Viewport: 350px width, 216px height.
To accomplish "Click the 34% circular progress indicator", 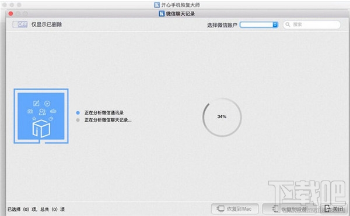I will 222,117.
